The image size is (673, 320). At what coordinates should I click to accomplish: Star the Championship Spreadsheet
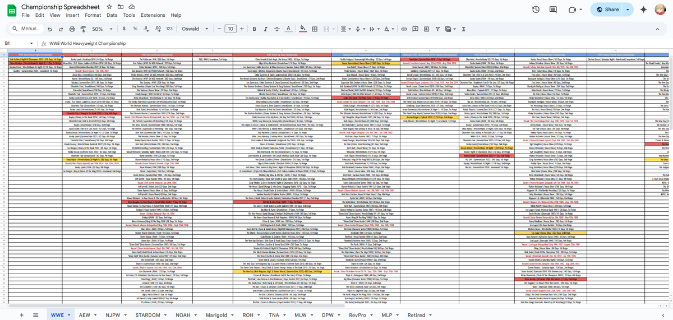coord(110,7)
